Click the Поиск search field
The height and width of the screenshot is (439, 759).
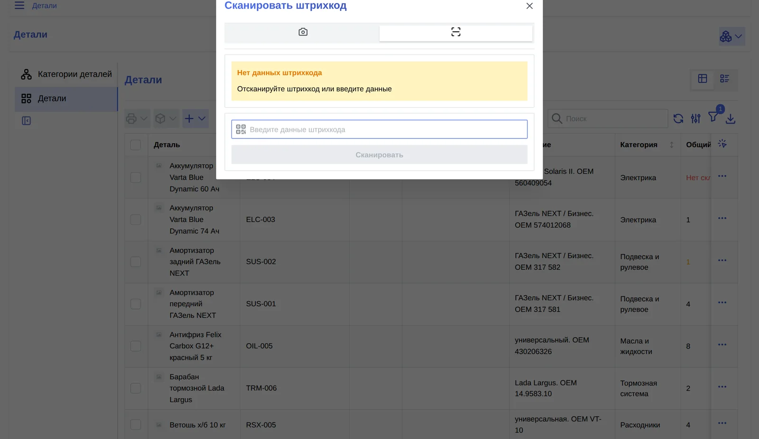click(608, 119)
